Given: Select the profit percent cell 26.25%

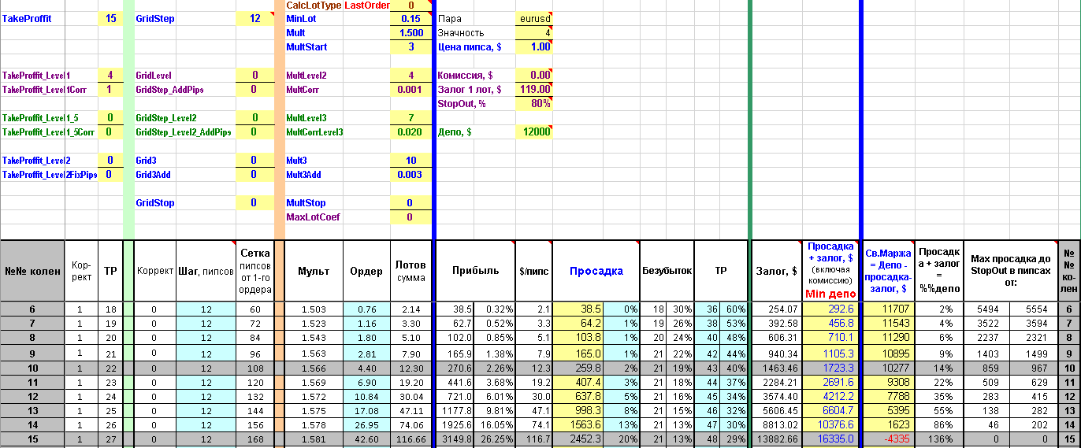Looking at the screenshot, I should 496,439.
